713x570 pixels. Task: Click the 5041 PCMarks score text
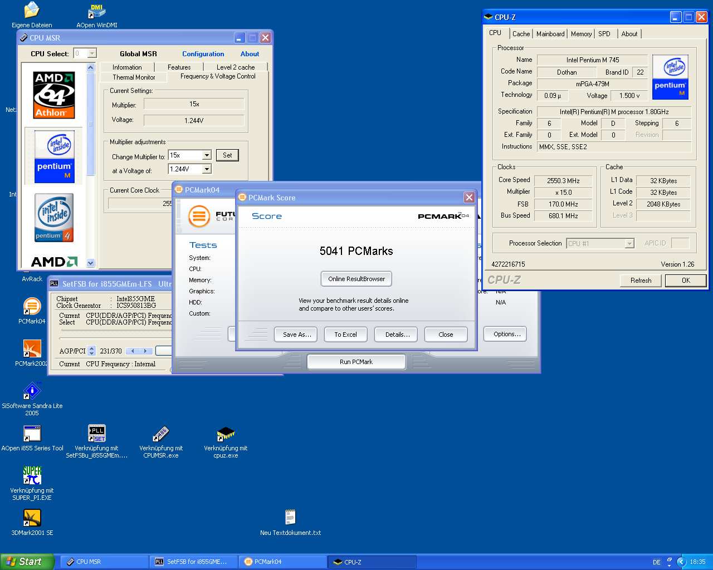click(x=356, y=251)
